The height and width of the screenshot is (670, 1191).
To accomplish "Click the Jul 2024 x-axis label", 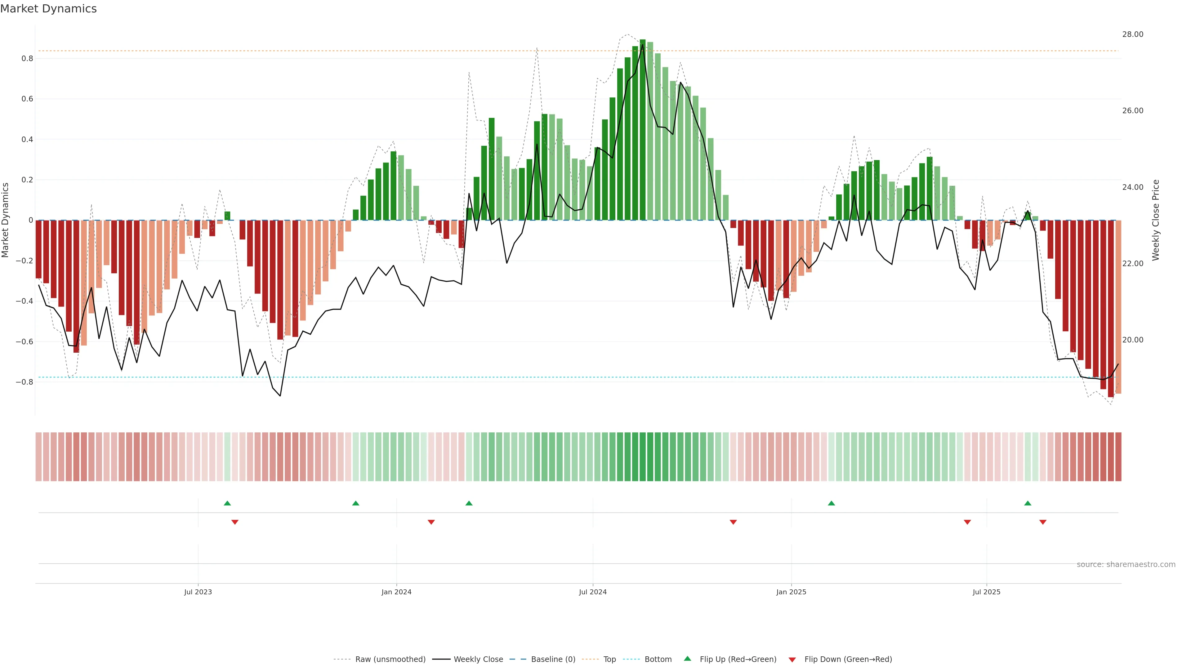I will (x=593, y=592).
